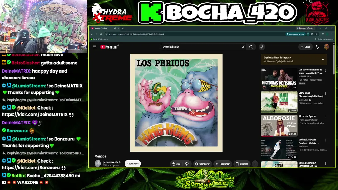Image resolution: width=338 pixels, height=190 pixels.
Task: Expand the Siguiente mix playlist panel
Action: [323, 59]
